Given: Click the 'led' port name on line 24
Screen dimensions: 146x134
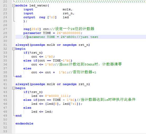Looking at the screenshot, I should (x=66, y=17).
